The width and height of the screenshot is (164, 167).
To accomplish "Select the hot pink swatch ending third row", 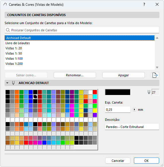I will click(x=95, y=101).
